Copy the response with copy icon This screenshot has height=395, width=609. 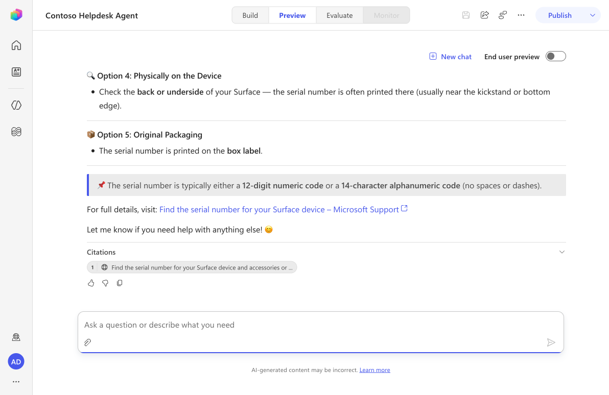pyautogui.click(x=120, y=283)
